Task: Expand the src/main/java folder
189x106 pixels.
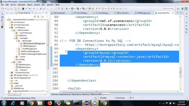Action: click(x=10, y=22)
